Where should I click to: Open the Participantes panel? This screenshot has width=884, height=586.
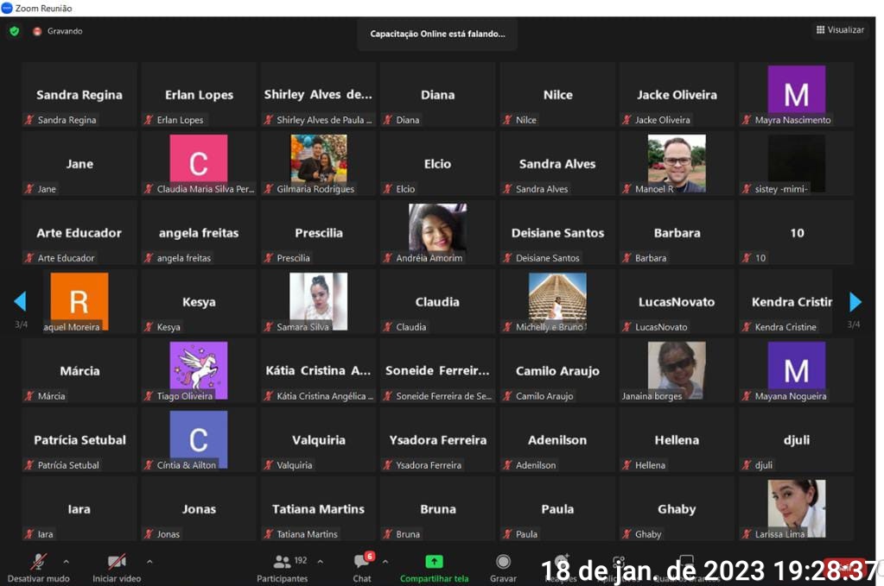tap(283, 563)
